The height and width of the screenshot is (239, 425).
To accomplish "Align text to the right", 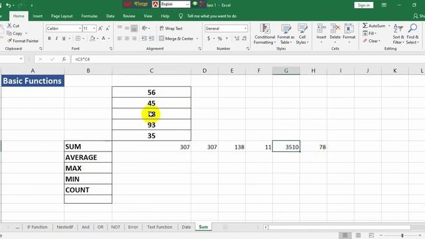I will pos(134,39).
